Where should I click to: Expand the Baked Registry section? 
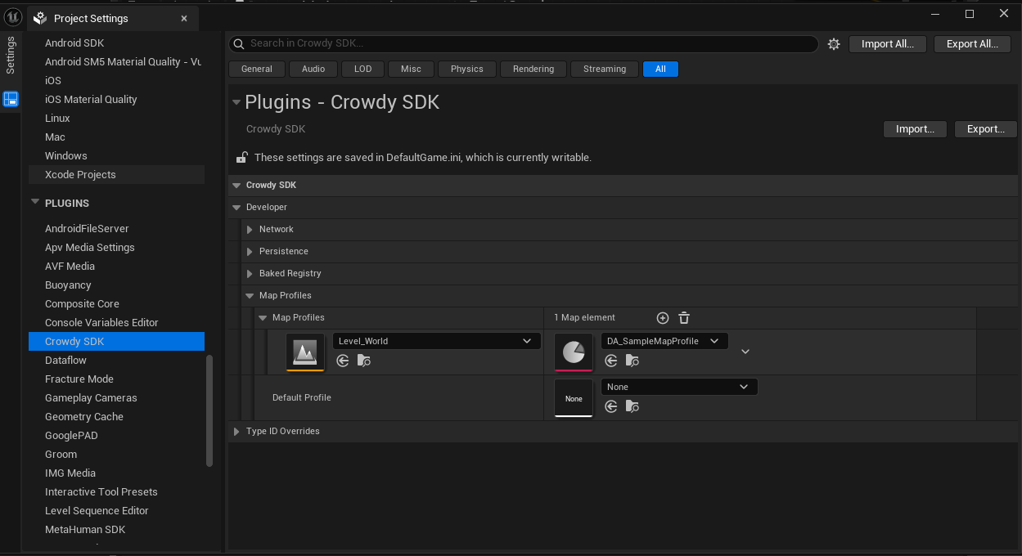click(x=250, y=274)
